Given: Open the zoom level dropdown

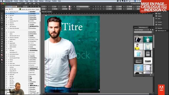Looking at the screenshot, I should point(22,4).
